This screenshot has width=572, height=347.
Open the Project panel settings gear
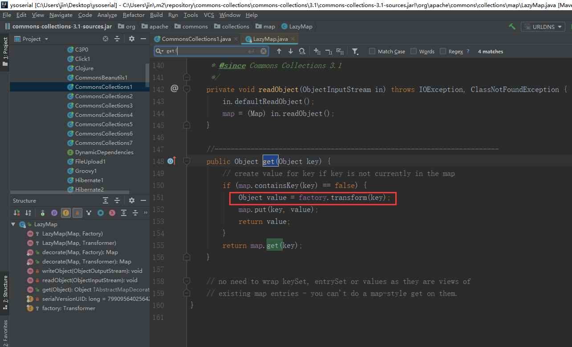click(x=131, y=39)
